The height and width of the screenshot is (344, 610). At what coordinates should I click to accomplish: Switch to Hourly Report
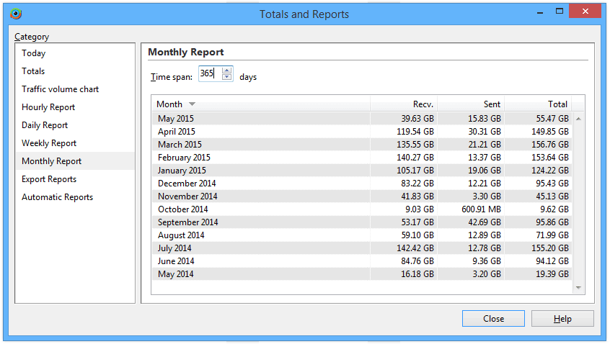[x=48, y=107]
